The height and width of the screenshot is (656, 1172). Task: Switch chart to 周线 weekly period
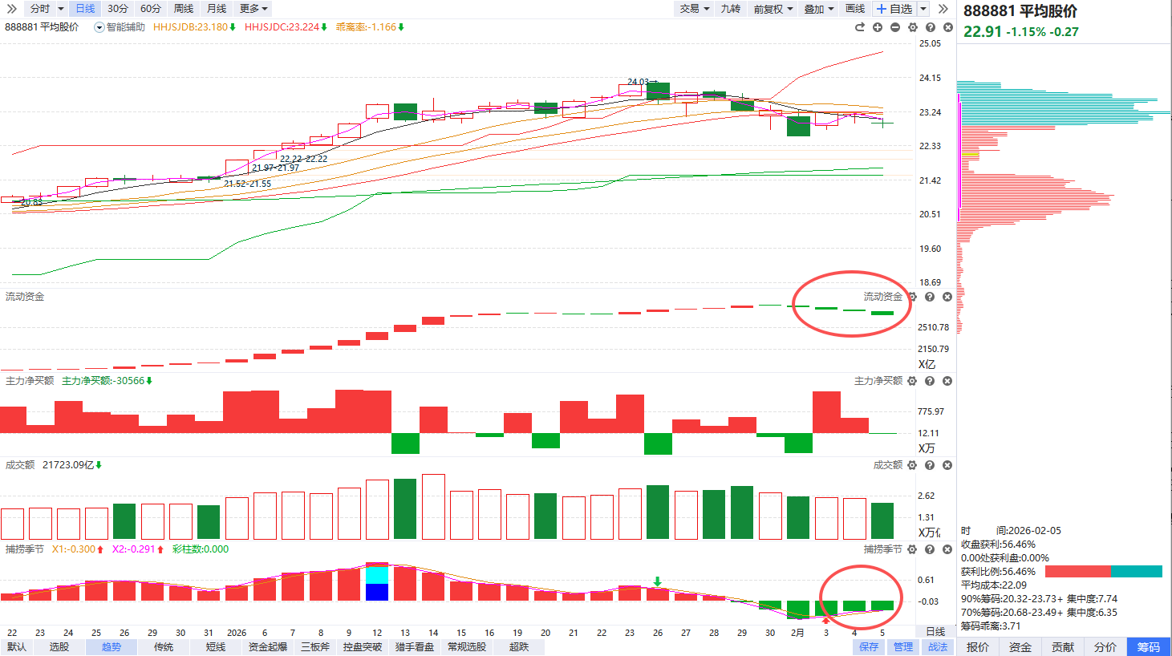184,9
